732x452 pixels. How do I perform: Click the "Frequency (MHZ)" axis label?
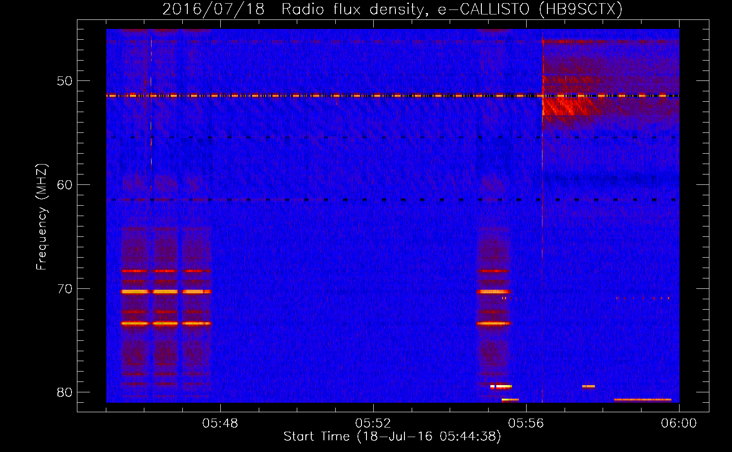pos(42,217)
